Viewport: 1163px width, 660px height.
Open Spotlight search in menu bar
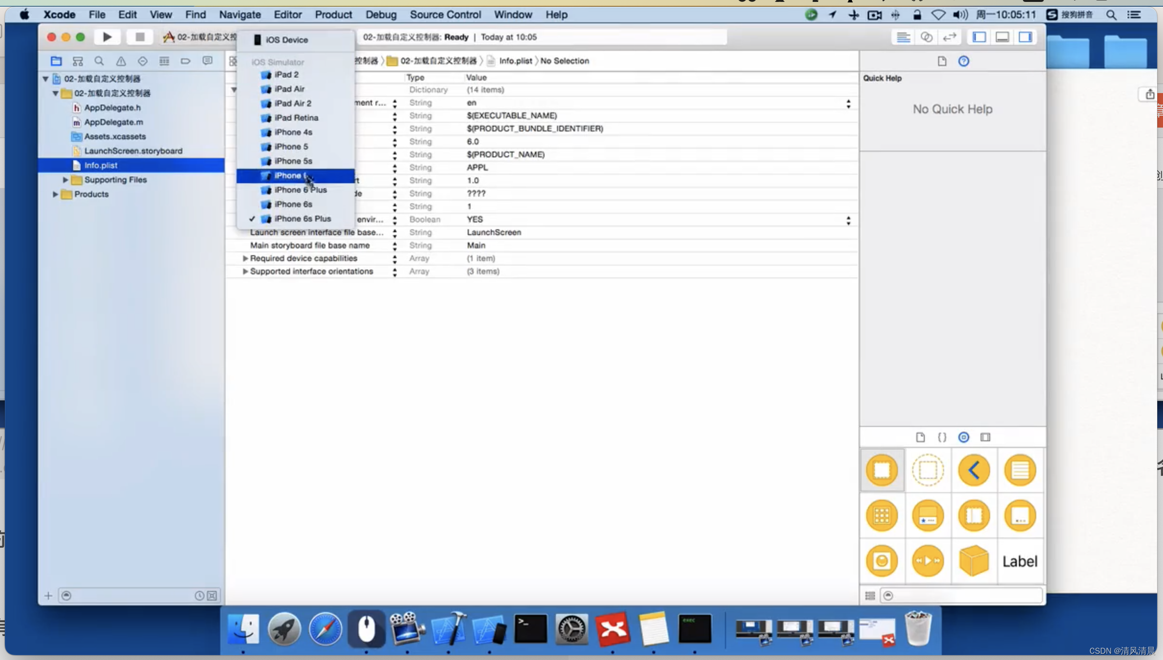click(1111, 14)
